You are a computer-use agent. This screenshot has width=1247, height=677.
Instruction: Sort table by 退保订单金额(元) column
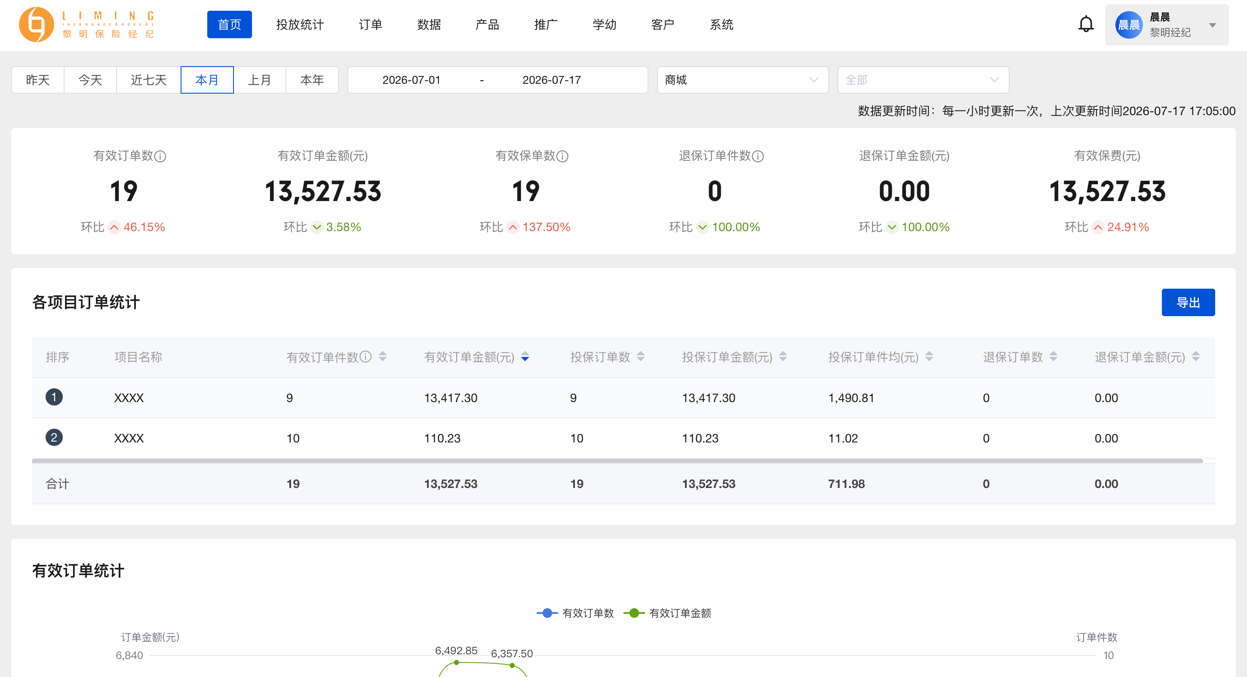(x=1196, y=357)
